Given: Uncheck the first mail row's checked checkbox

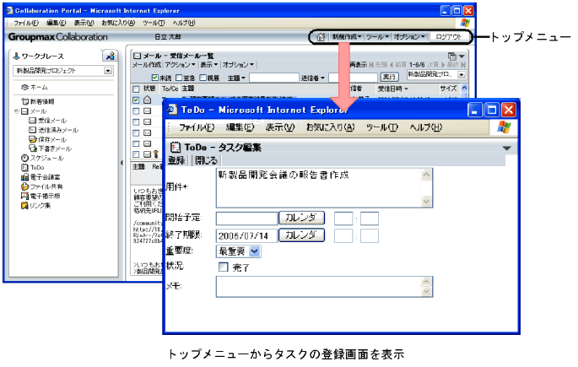Looking at the screenshot, I should coord(136,100).
